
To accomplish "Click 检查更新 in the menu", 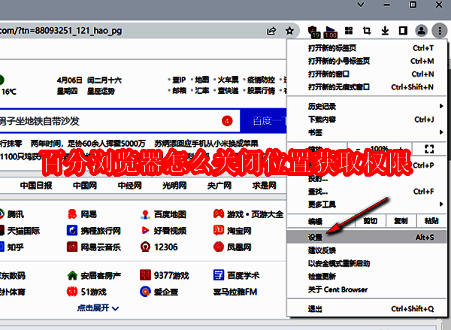I will (x=367, y=277).
